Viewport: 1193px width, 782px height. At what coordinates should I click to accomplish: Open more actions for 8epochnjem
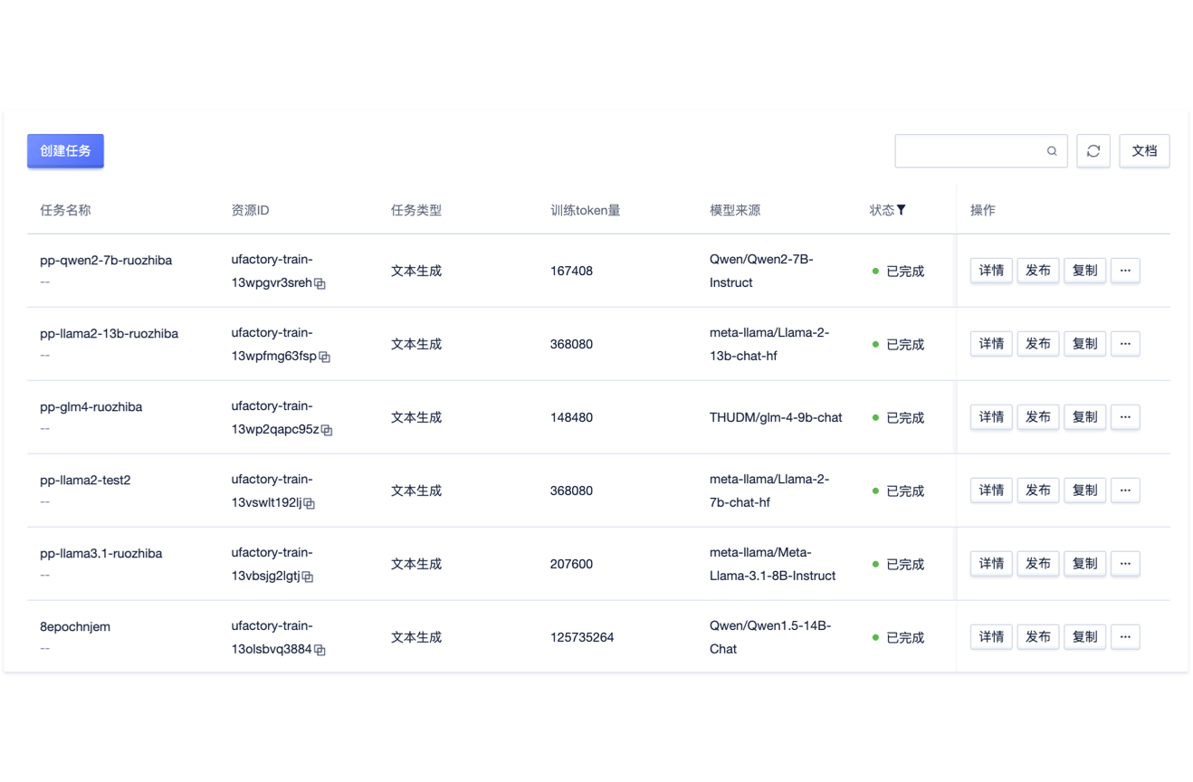pyautogui.click(x=1125, y=637)
